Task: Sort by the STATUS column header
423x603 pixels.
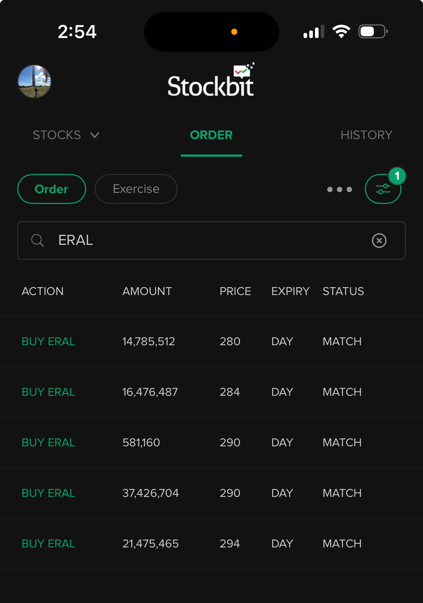Action: click(343, 291)
